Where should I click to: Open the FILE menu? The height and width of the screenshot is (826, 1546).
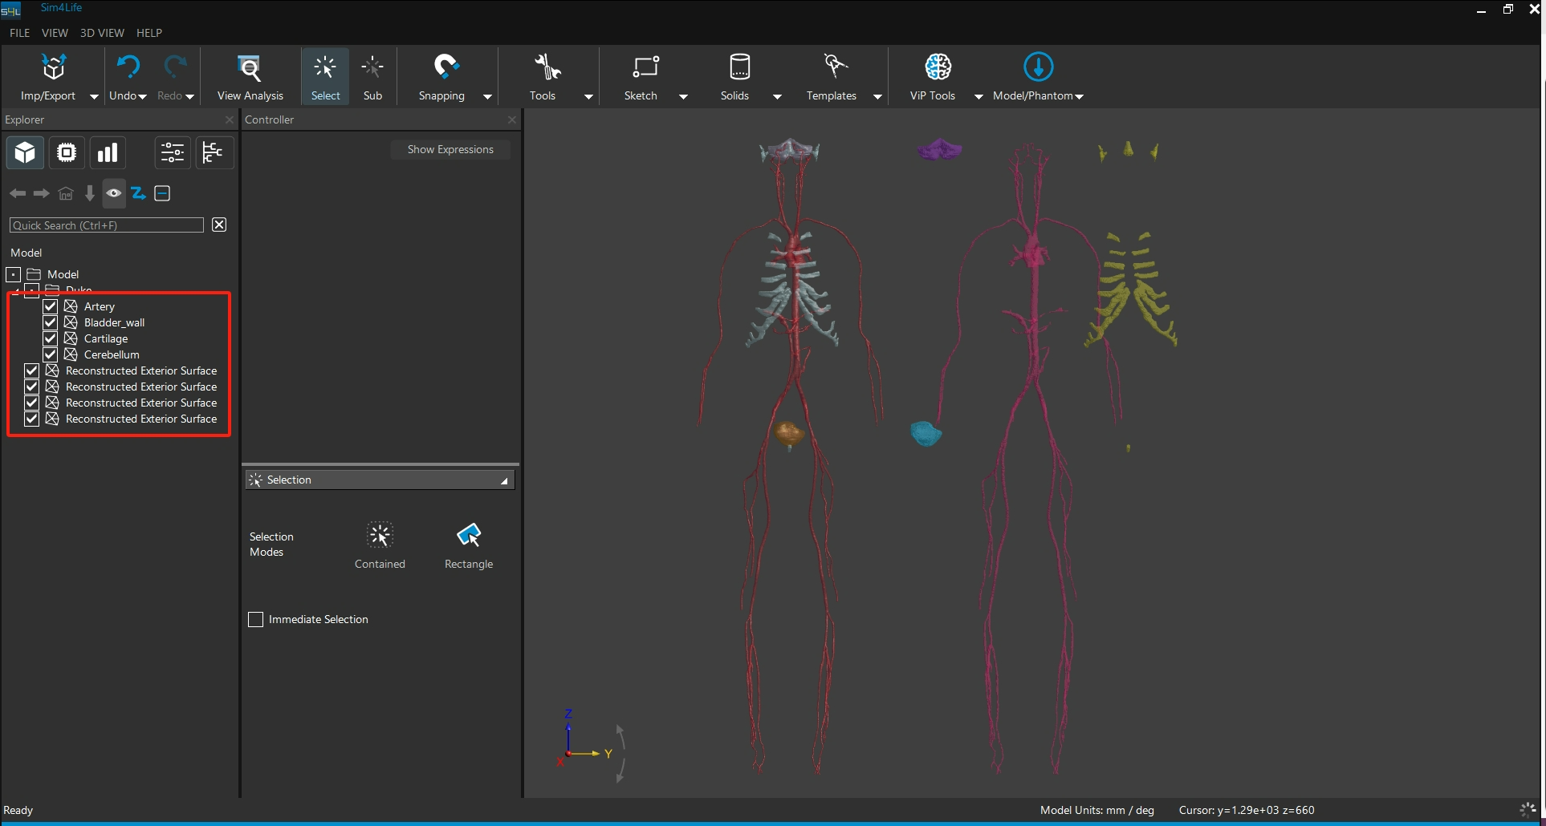19,33
